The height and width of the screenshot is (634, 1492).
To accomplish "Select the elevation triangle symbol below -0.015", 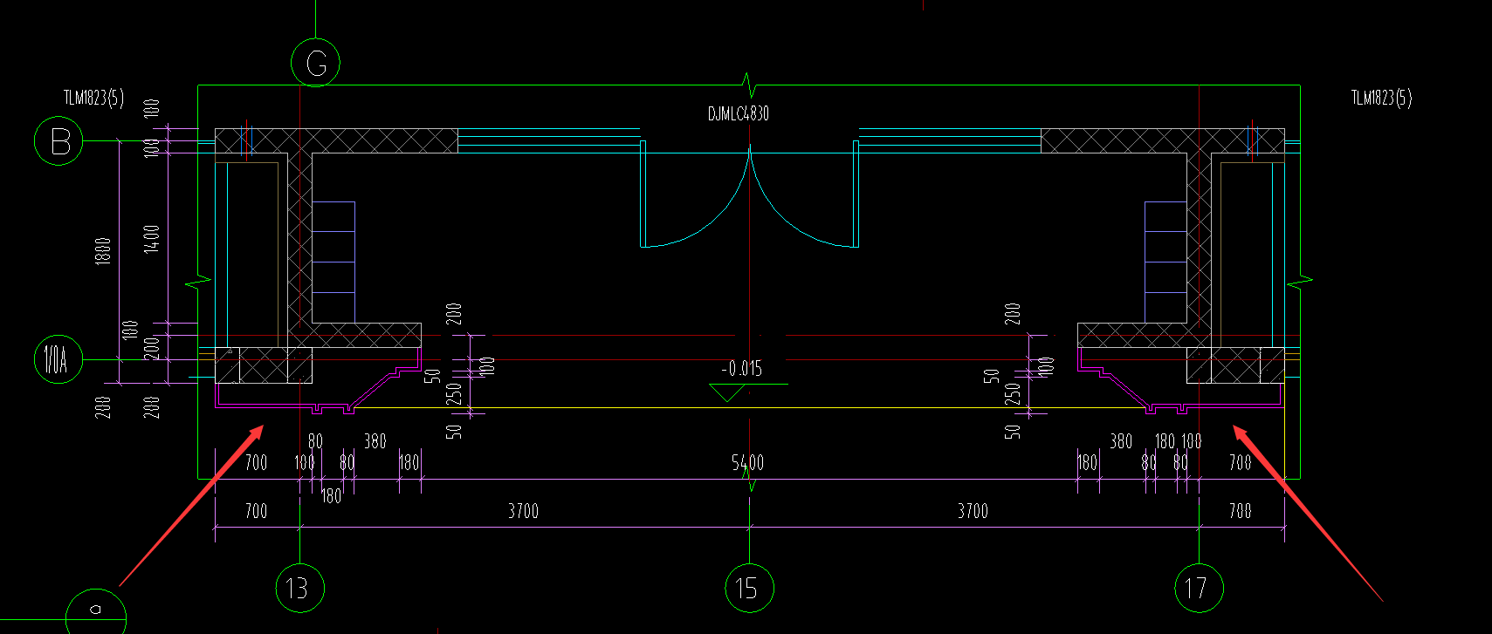I will (726, 393).
